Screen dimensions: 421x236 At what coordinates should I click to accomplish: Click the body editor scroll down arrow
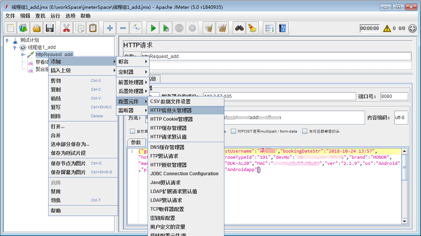(x=404, y=221)
